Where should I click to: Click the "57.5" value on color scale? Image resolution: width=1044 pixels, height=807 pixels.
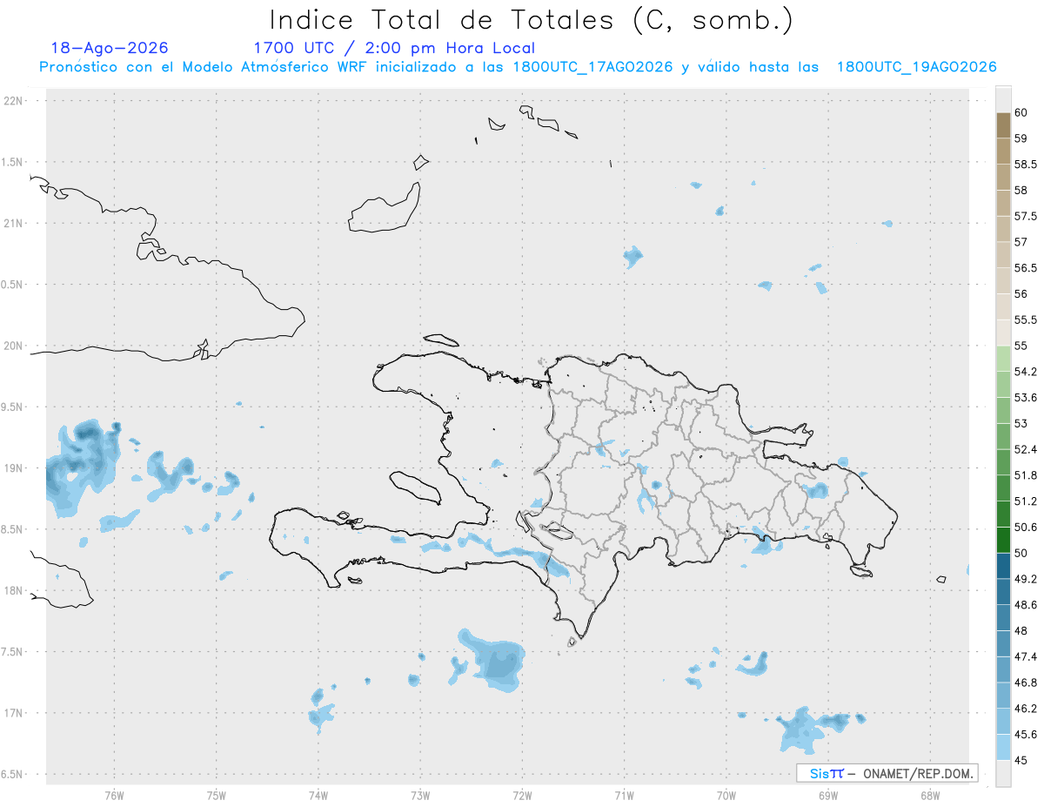[x=1026, y=216]
